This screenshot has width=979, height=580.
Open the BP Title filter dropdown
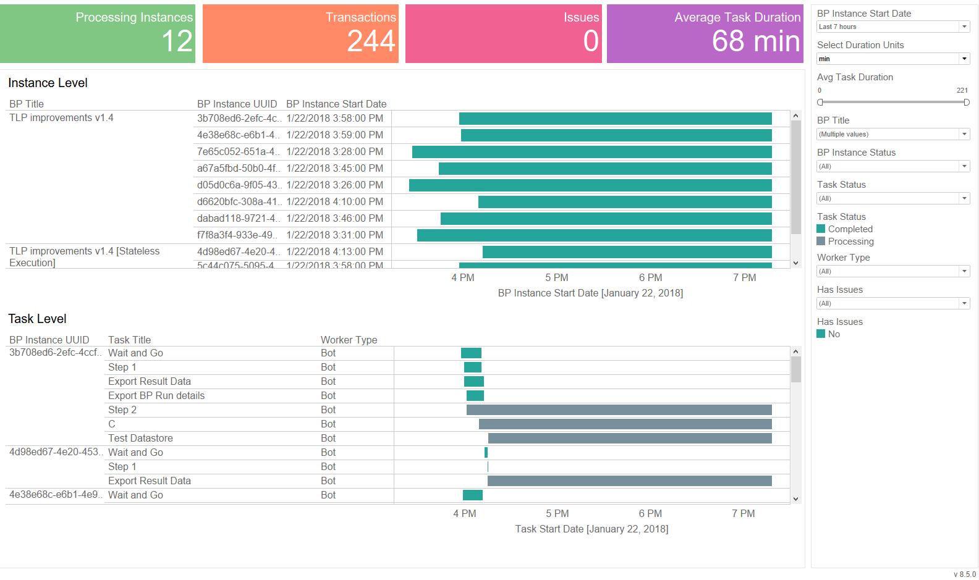pyautogui.click(x=893, y=134)
